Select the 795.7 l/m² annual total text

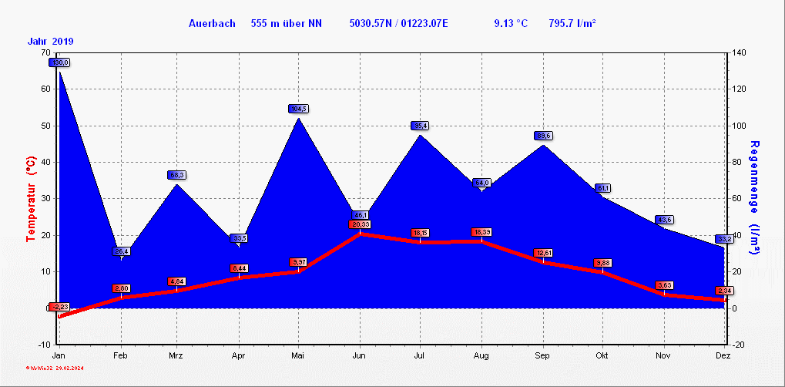coord(572,24)
